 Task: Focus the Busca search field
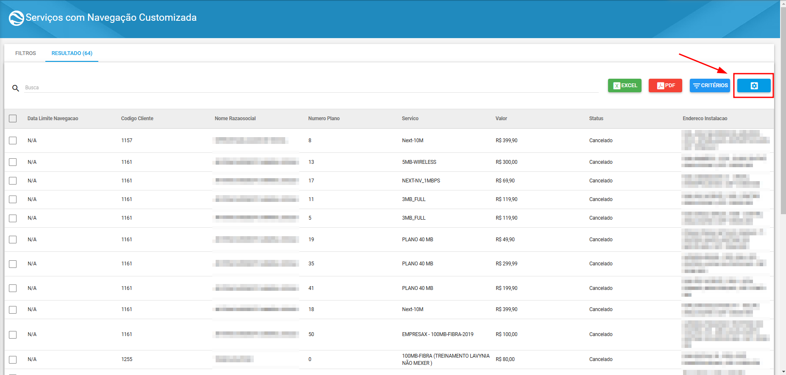pos(311,88)
